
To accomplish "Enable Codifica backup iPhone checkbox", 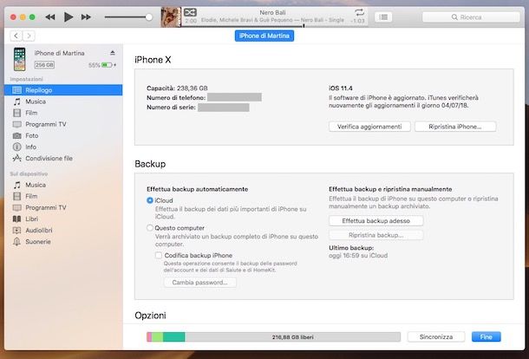I will 159,256.
